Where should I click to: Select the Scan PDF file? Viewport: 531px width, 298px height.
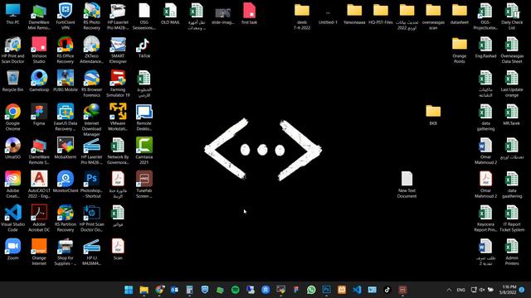tap(118, 249)
